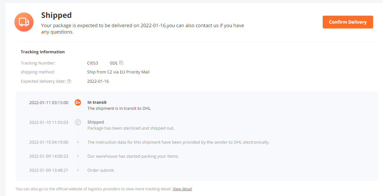Click the Order submit timeline dot
This screenshot has width=383, height=196.
[x=78, y=170]
